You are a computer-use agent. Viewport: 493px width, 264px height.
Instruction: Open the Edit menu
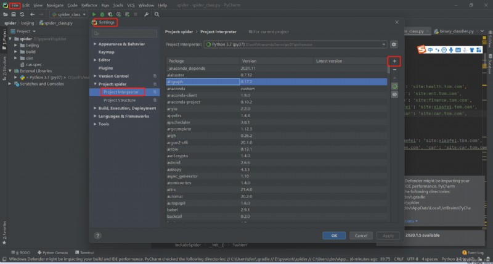[26, 6]
